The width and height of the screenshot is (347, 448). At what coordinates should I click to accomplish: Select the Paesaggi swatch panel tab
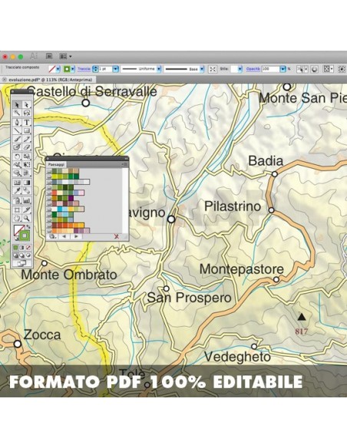(x=56, y=165)
